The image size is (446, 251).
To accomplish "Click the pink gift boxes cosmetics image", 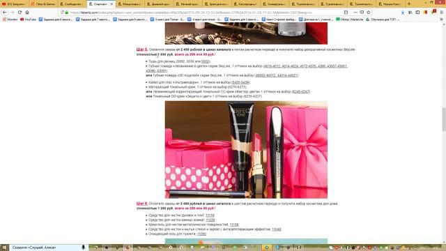I will (246, 150).
